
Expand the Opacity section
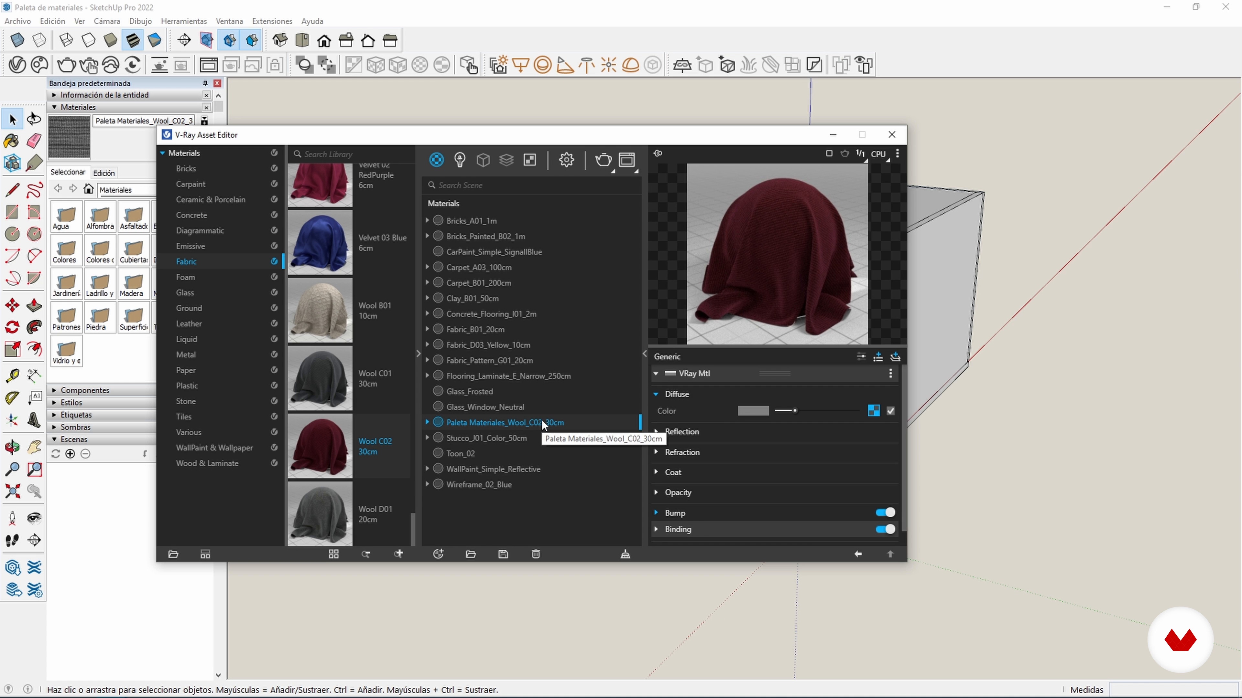coord(656,492)
